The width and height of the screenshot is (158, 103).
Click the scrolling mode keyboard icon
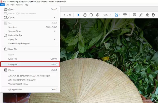tap(125, 15)
